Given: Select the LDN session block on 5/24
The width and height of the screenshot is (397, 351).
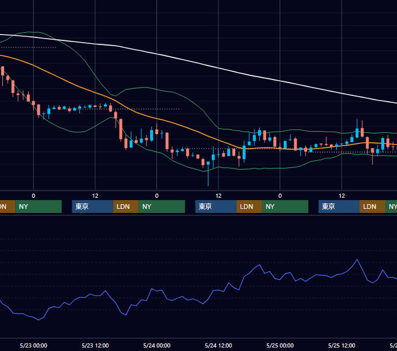Looking at the screenshot, I should [249, 207].
